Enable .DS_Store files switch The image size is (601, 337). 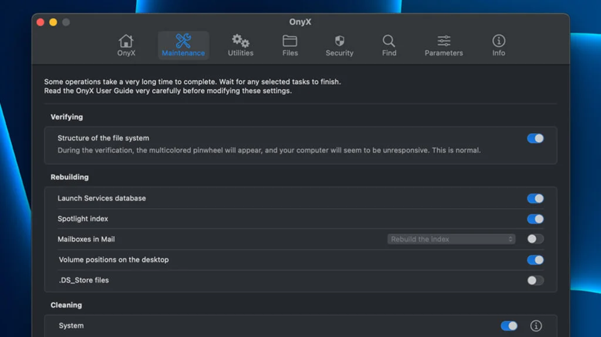535,280
